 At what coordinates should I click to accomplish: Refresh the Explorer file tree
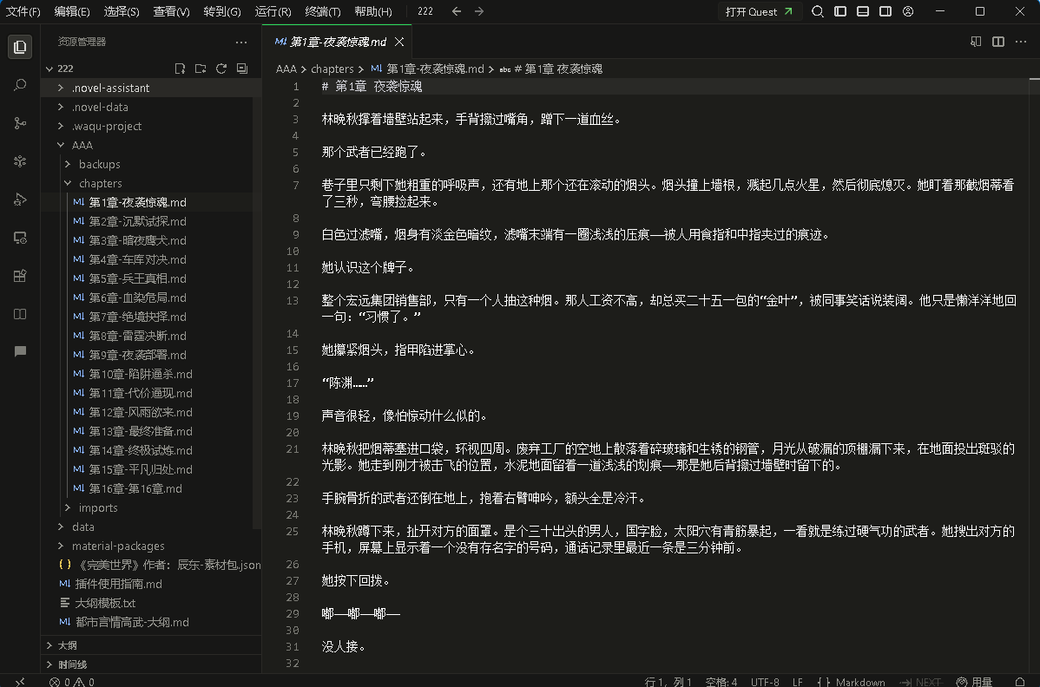221,69
